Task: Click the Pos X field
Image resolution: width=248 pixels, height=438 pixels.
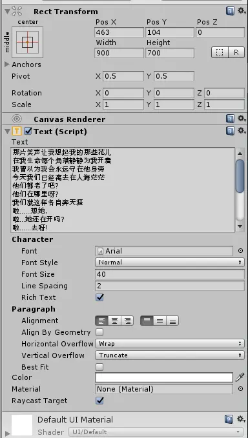Action: (x=119, y=32)
